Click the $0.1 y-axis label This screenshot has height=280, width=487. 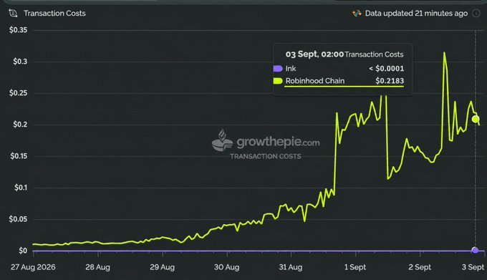coord(21,188)
